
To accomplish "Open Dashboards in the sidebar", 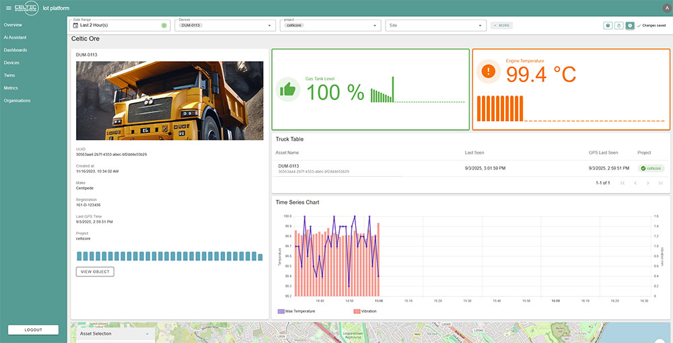I will (15, 50).
